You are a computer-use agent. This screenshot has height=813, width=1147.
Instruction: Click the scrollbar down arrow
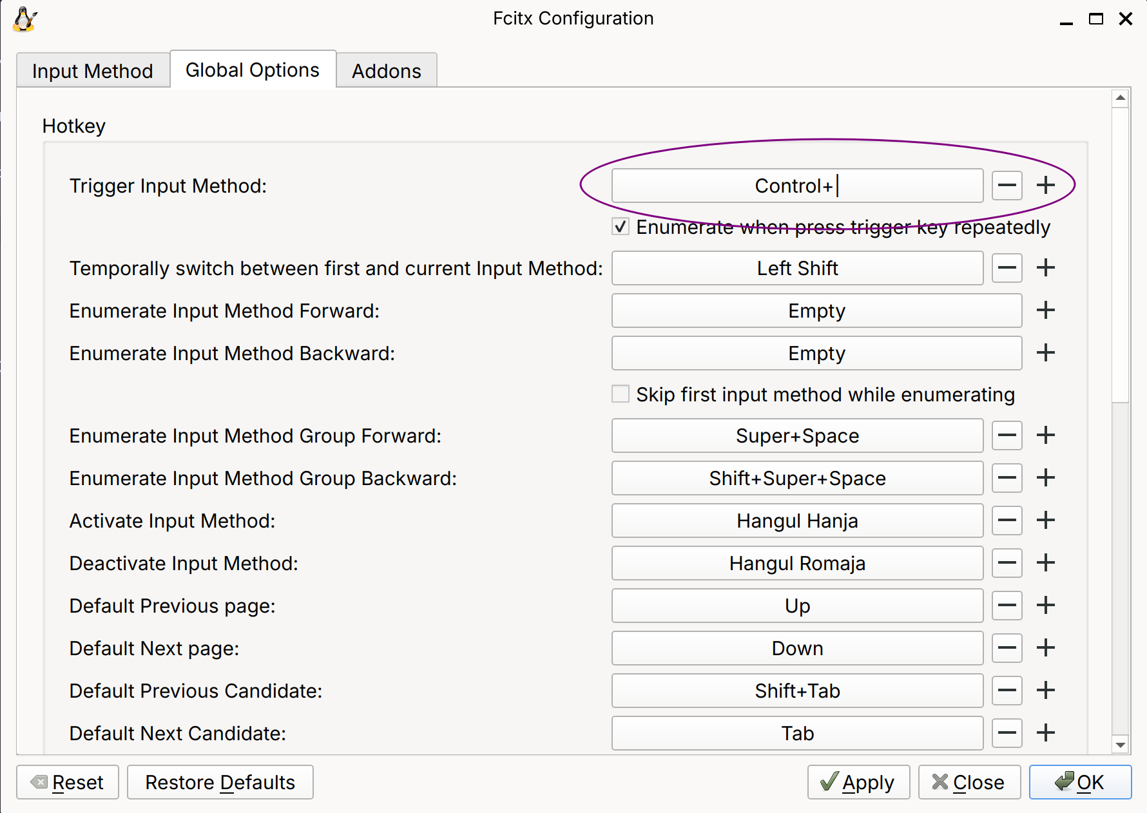[1121, 745]
